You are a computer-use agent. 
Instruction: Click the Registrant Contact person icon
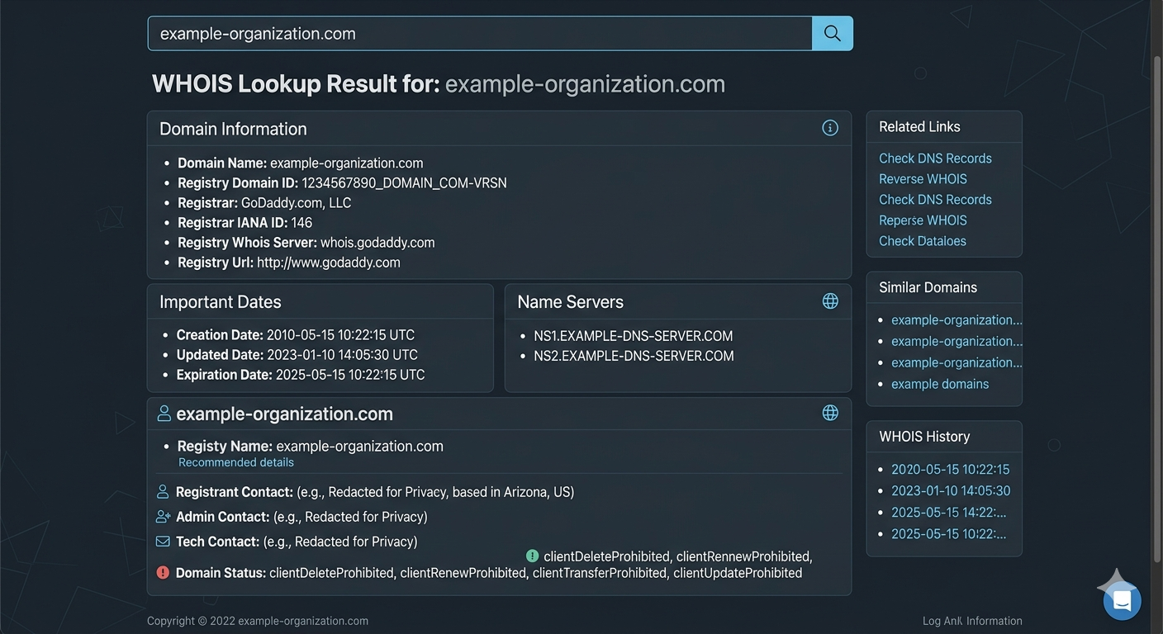(163, 492)
